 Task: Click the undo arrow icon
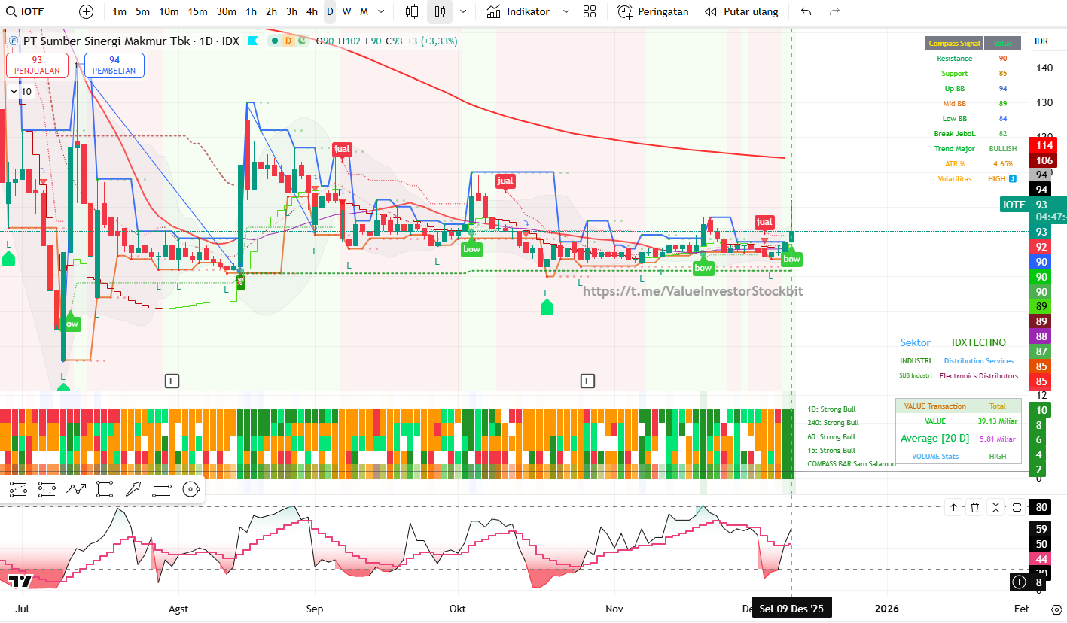click(x=806, y=11)
